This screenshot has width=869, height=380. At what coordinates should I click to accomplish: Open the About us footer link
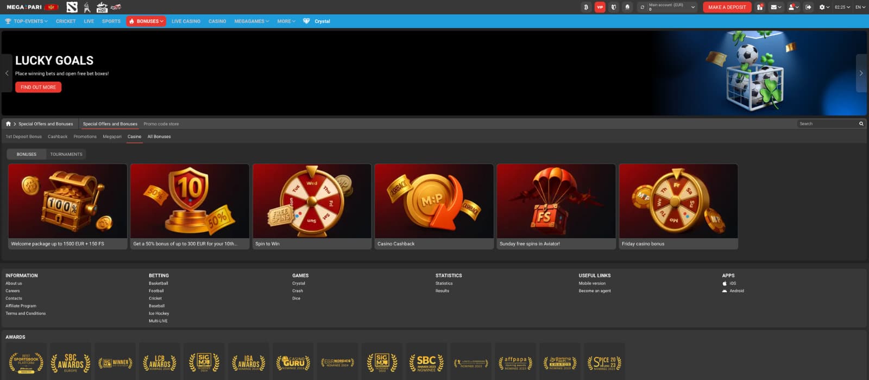[14, 283]
